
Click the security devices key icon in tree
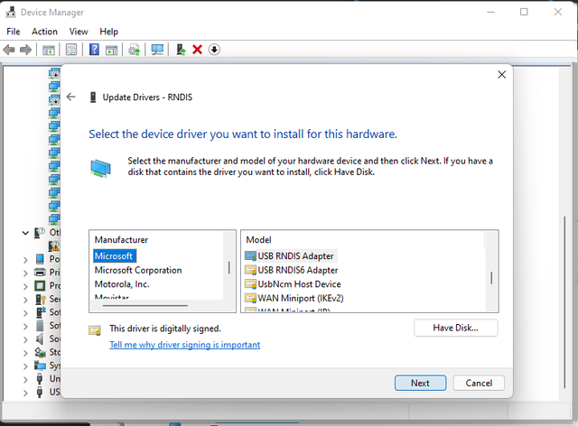coord(40,299)
